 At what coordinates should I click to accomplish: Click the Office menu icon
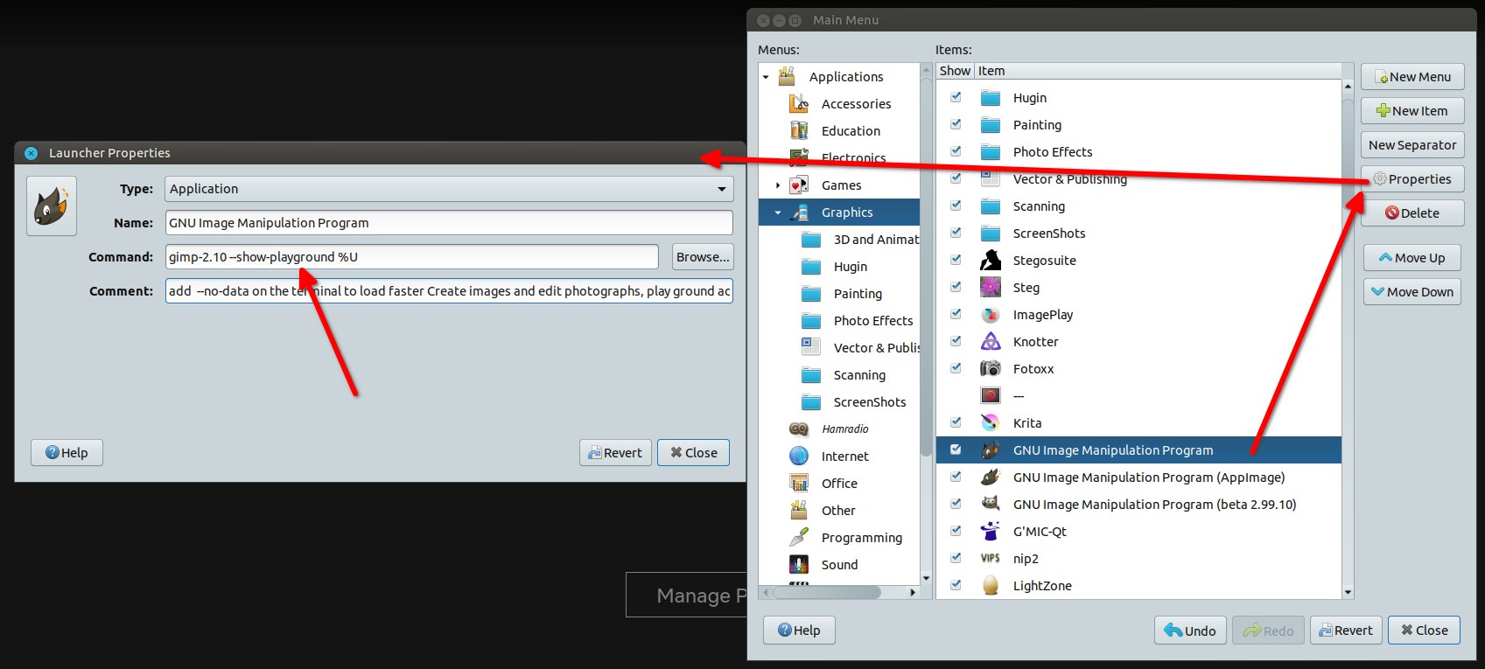tap(799, 484)
